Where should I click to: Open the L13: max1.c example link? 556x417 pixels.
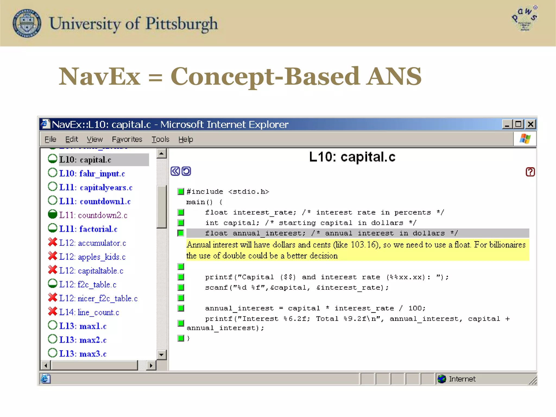(83, 326)
